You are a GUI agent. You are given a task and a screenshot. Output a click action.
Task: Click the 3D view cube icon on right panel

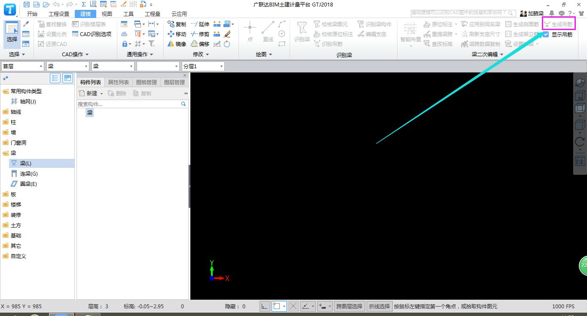[580, 96]
